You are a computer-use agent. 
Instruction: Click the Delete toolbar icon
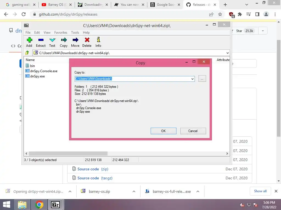pyautogui.click(x=87, y=42)
